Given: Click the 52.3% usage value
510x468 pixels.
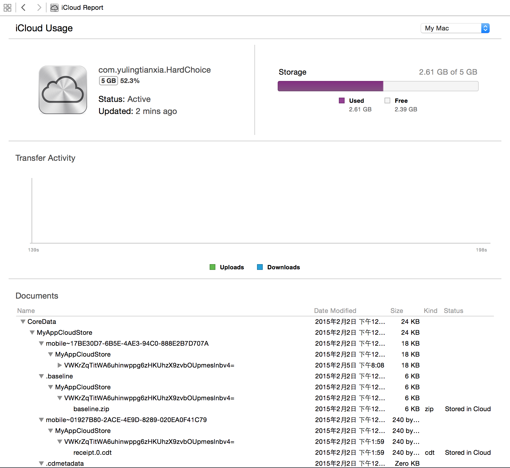Looking at the screenshot, I should coord(130,81).
